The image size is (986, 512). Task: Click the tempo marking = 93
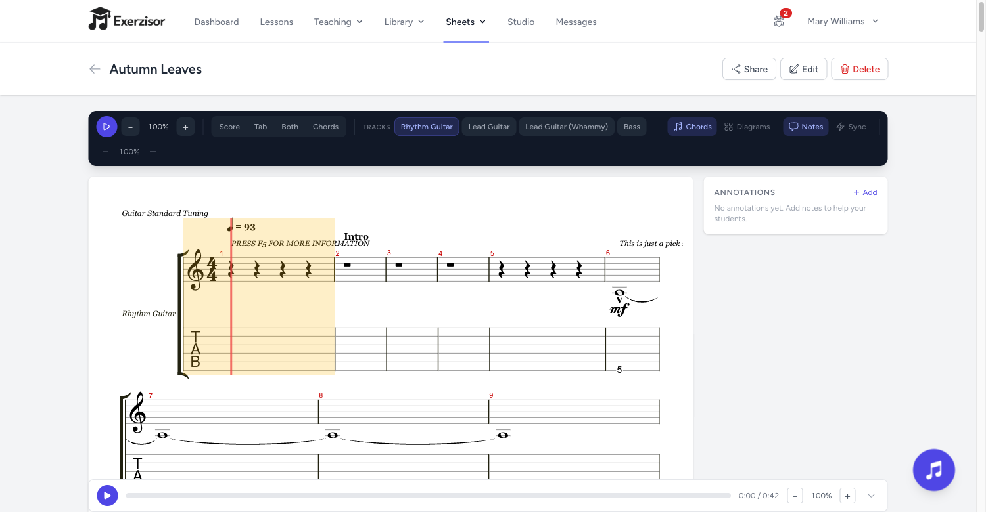point(241,227)
